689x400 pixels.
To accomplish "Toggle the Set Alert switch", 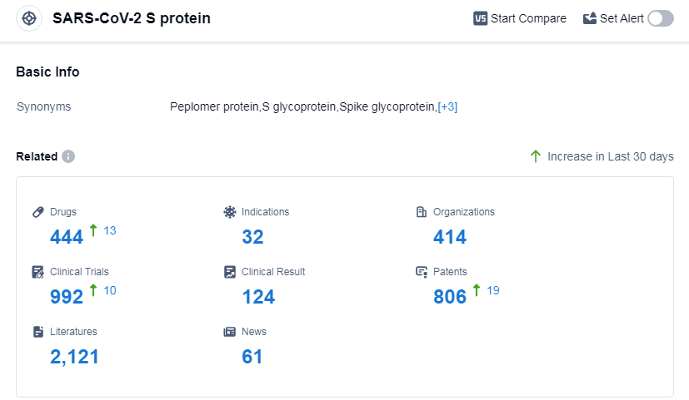I will click(660, 18).
